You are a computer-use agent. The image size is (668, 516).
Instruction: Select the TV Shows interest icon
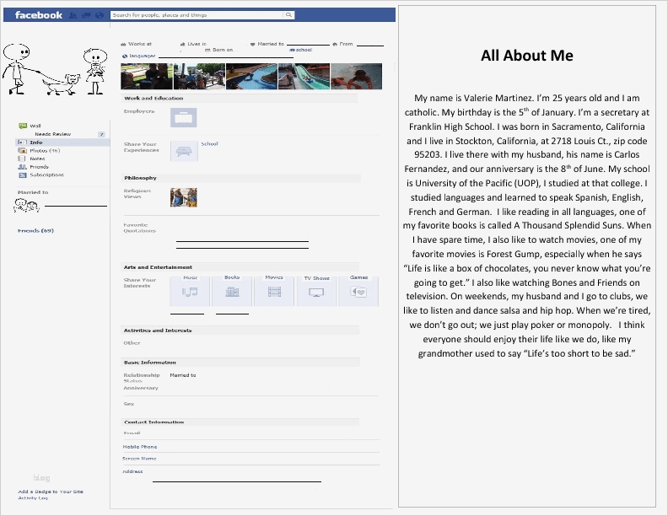click(316, 291)
